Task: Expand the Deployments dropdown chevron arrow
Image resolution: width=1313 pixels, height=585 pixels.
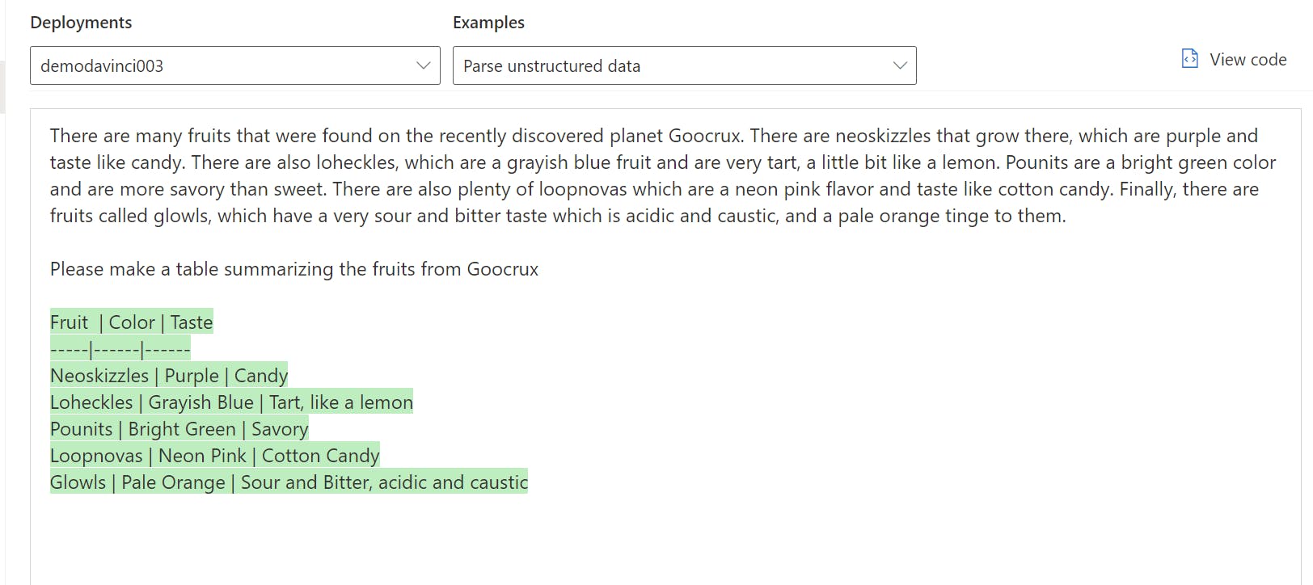Action: coord(423,65)
